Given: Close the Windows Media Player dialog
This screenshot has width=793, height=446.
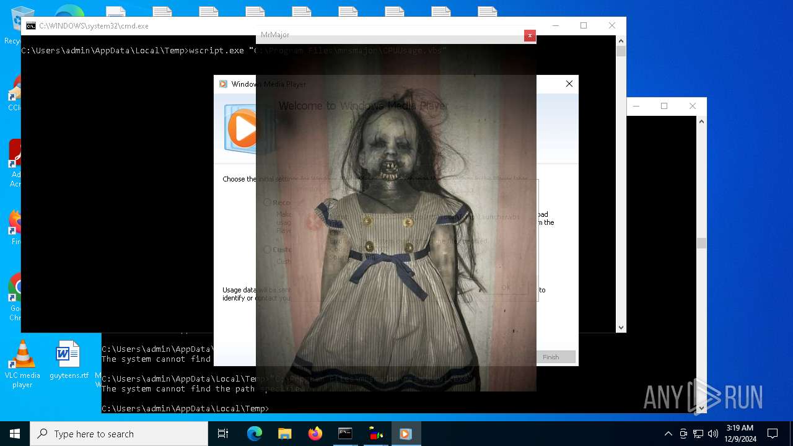Looking at the screenshot, I should coord(569,84).
